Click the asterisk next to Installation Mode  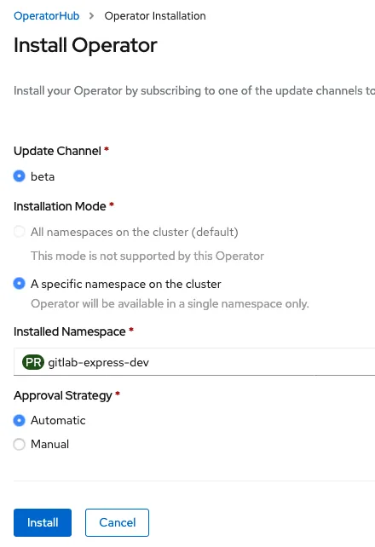coord(112,204)
